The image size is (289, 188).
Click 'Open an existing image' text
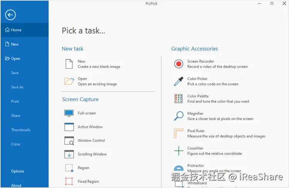click(97, 84)
